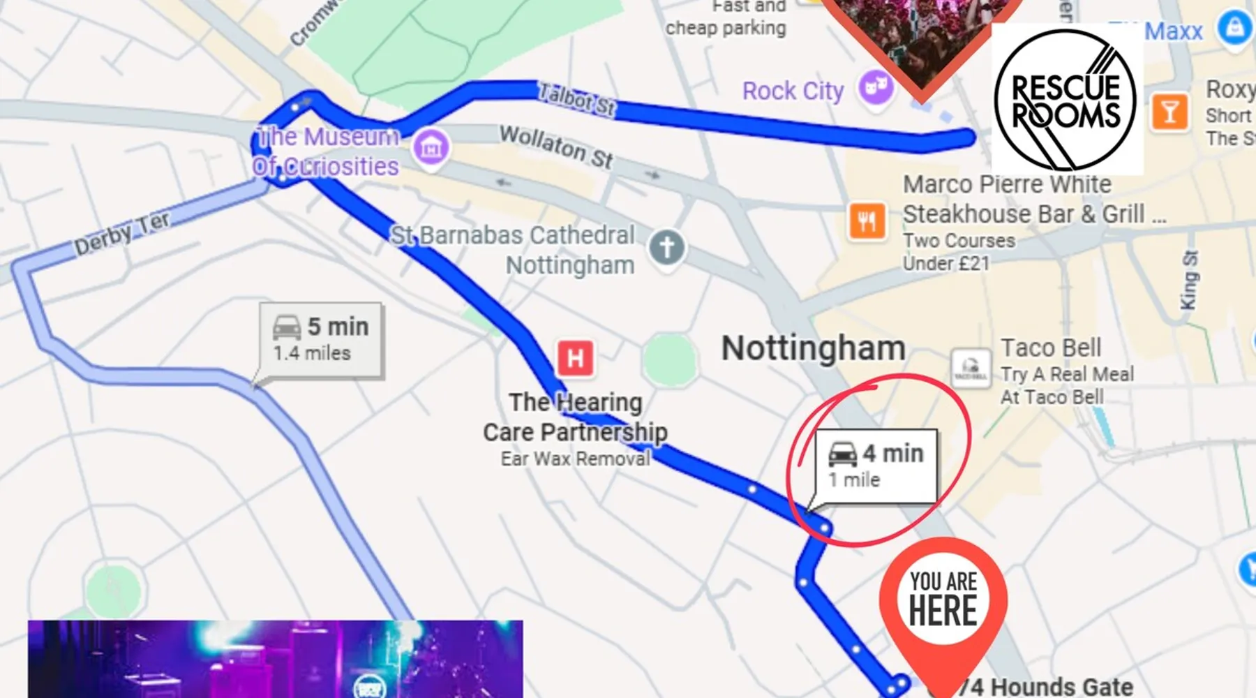Click the St Barnabas Cathedral cross icon
1256x698 pixels.
pos(666,248)
